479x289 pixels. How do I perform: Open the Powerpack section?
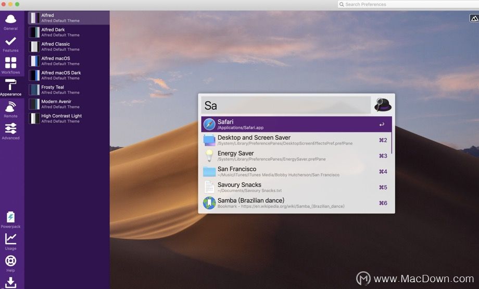[x=11, y=220]
